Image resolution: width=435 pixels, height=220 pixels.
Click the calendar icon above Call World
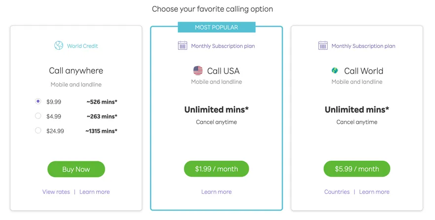click(x=323, y=45)
